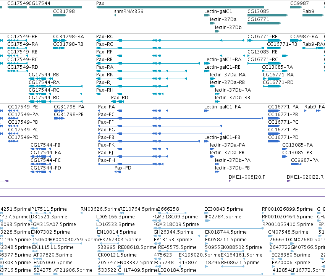Click EST EC30843.5prime

click(x=207, y=213)
